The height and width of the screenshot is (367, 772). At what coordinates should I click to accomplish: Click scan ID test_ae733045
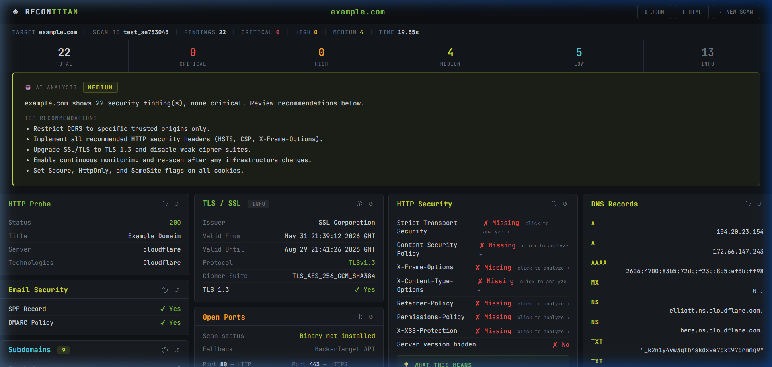coord(146,32)
